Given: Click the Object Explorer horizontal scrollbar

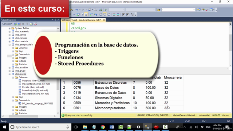Looking at the screenshot, I should (x=23, y=116).
